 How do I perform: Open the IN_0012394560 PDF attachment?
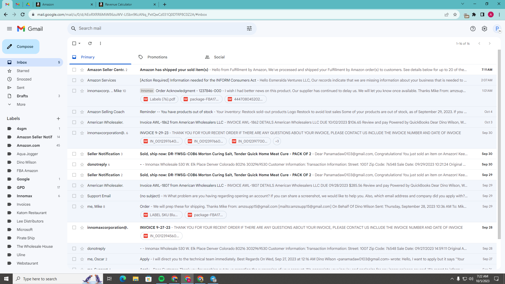pyautogui.click(x=161, y=236)
